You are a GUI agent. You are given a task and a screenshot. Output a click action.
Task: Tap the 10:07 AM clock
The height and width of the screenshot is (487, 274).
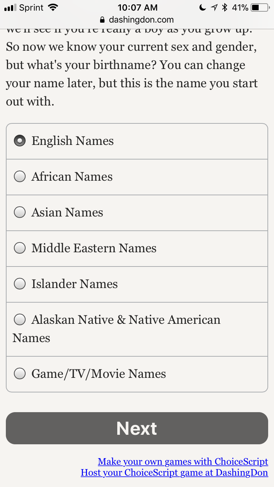point(137,7)
